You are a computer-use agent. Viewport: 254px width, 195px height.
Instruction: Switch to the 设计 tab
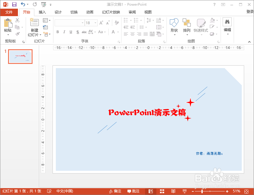pos(58,12)
